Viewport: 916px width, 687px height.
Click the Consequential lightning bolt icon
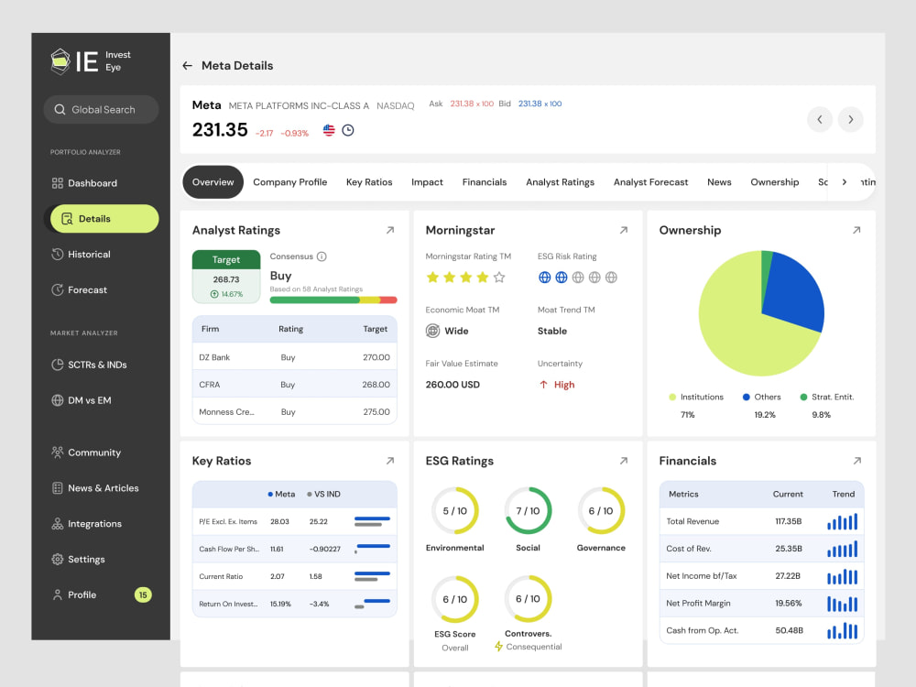coord(498,647)
